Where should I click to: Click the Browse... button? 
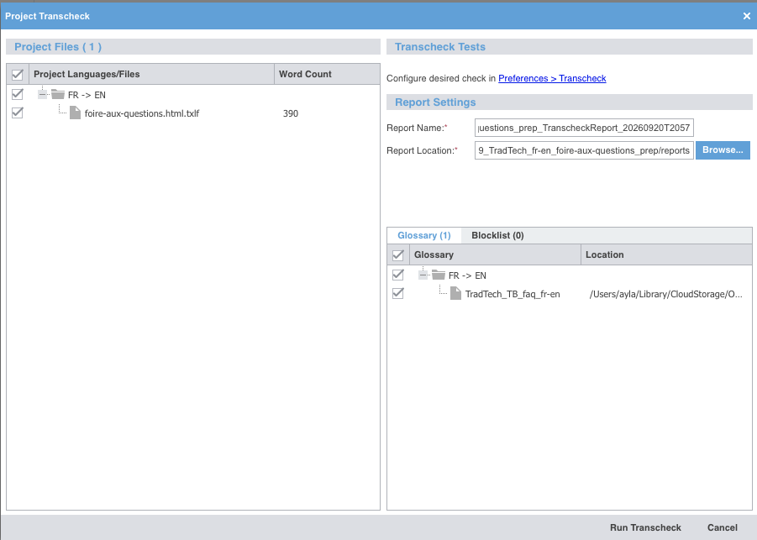point(723,150)
